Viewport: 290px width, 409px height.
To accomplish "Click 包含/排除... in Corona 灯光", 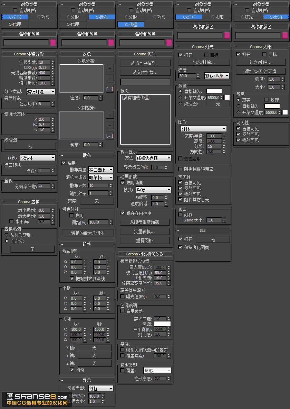I will [204, 62].
